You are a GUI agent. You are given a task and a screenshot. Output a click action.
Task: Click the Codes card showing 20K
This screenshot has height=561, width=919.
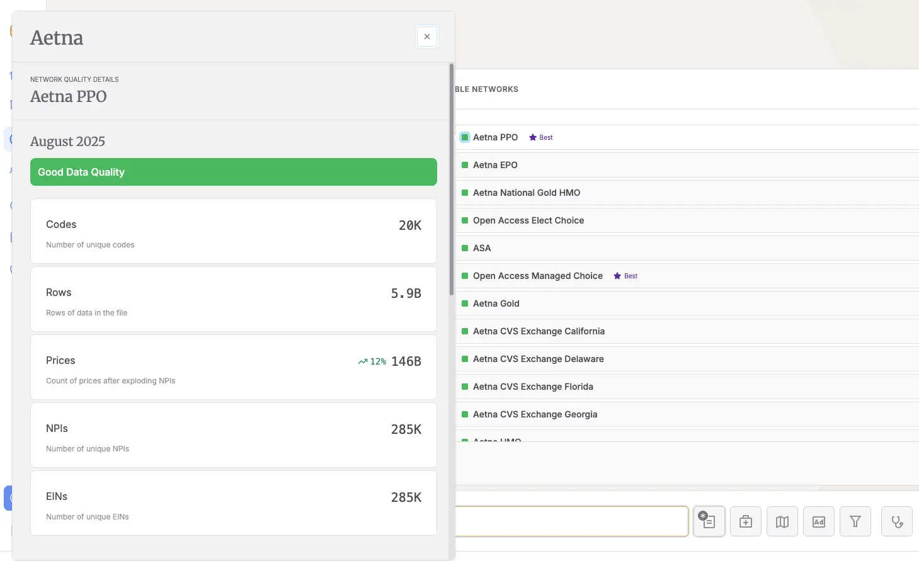pos(234,231)
